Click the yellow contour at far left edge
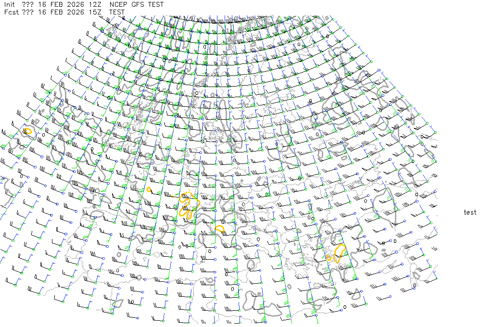Screen dimensions: 481x327 tap(28, 130)
